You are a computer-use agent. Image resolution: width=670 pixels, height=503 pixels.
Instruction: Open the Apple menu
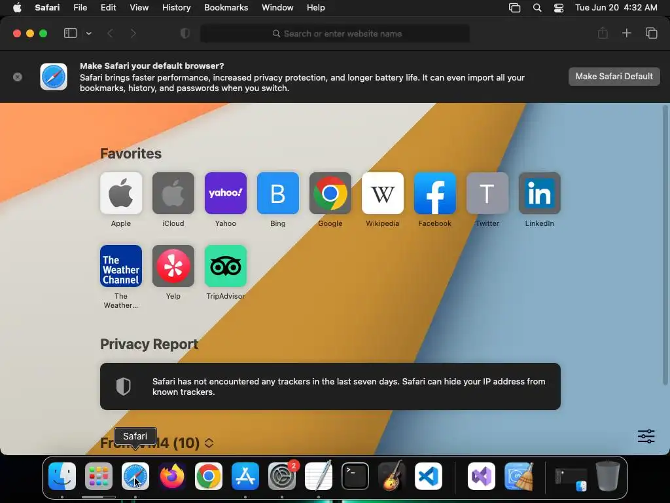coord(17,8)
